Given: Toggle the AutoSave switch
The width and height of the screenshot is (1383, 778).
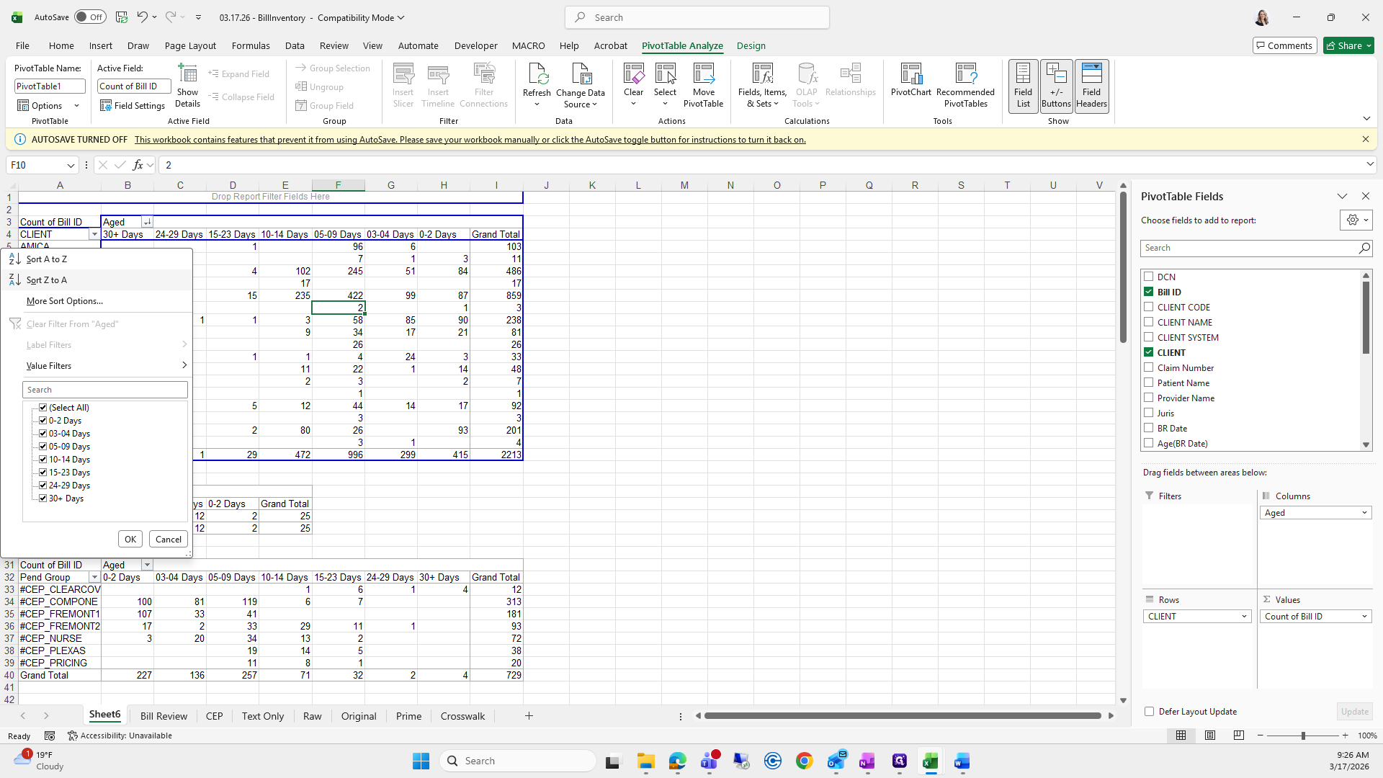Looking at the screenshot, I should coord(90,17).
